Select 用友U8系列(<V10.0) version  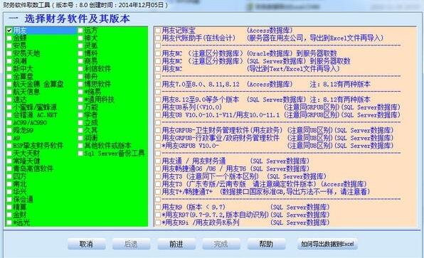158,107
